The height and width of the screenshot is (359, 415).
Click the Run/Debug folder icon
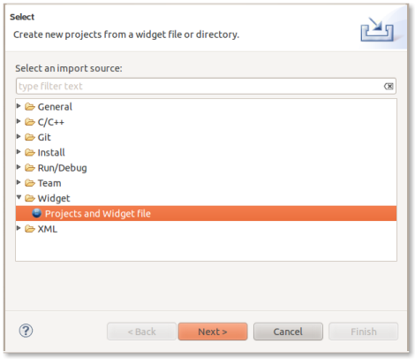[x=30, y=168]
